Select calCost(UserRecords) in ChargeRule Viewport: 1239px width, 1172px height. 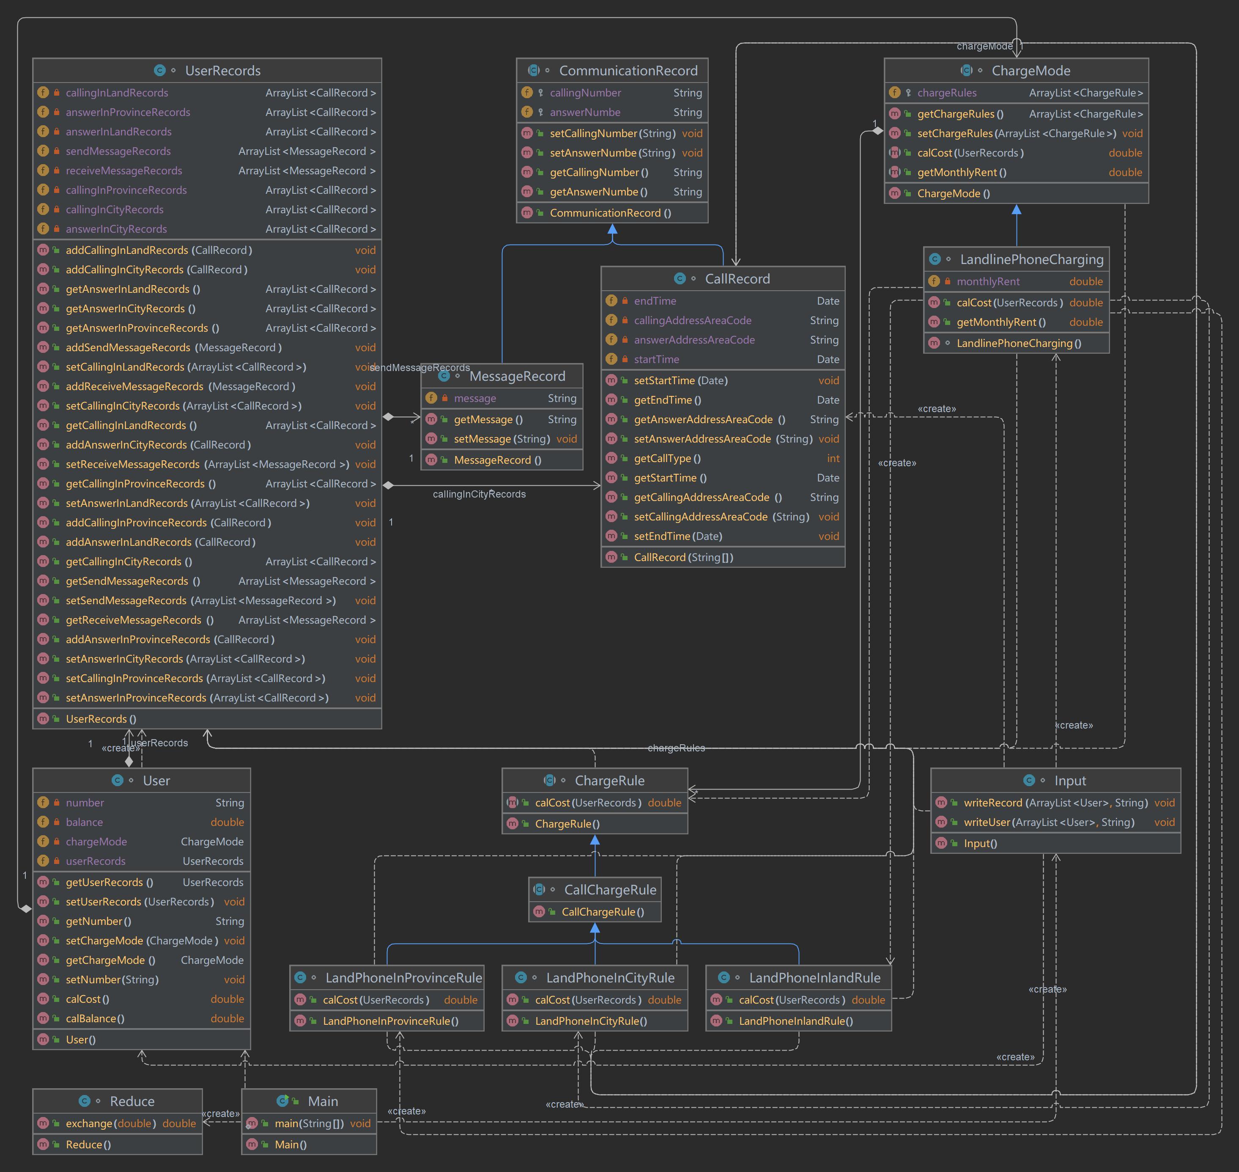(595, 803)
